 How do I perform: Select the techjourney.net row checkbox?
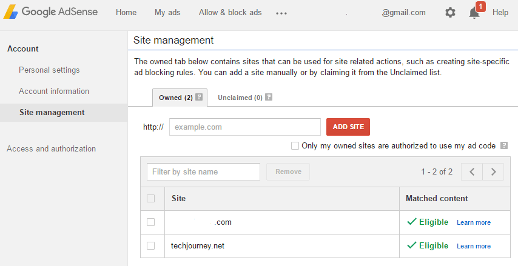[150, 245]
